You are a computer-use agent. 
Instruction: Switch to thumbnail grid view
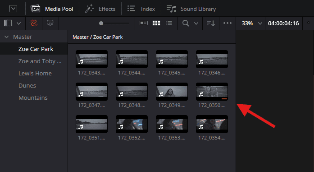click(156, 23)
